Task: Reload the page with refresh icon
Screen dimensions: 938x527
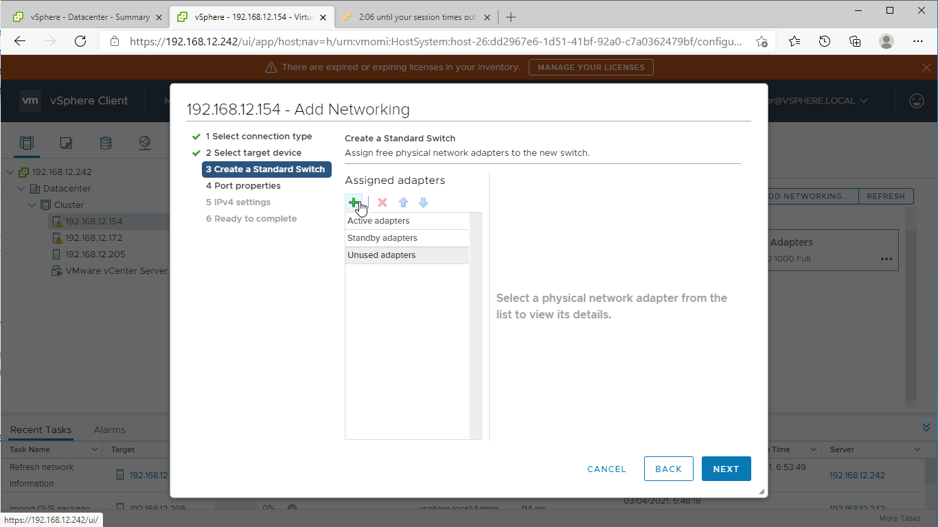Action: pyautogui.click(x=80, y=41)
